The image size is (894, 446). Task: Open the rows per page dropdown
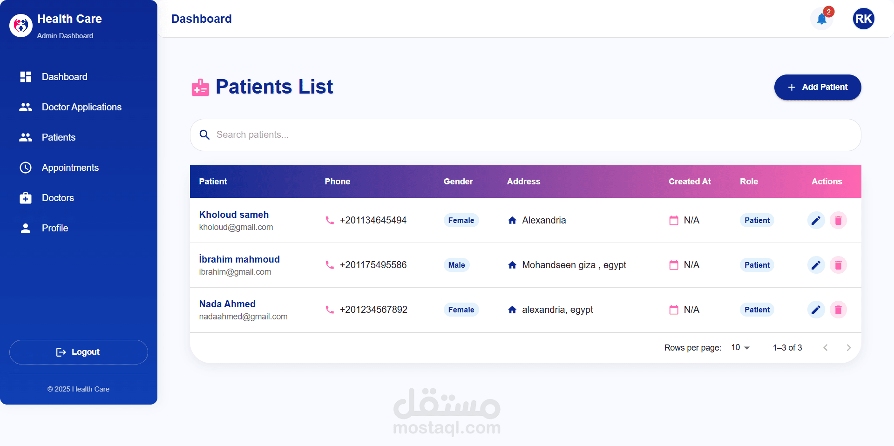[x=740, y=348]
